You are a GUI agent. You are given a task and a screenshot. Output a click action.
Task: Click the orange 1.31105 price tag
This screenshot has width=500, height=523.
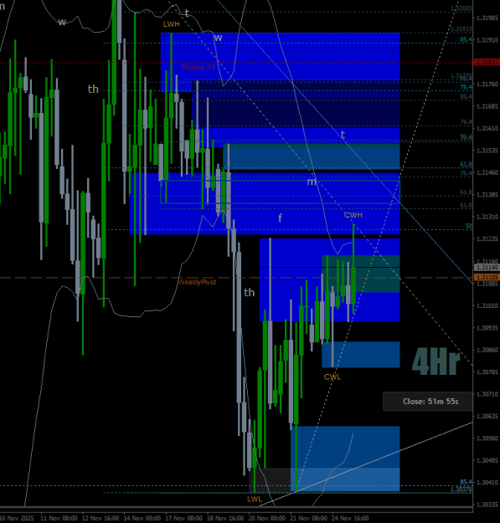(487, 278)
